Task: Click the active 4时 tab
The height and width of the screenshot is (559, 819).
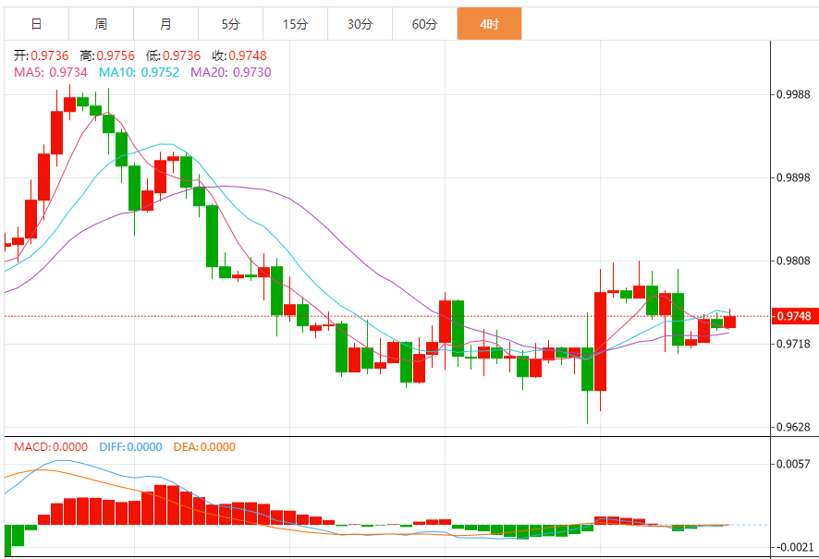Action: (x=489, y=24)
